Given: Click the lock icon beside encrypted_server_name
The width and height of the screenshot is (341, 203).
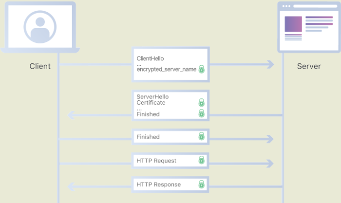Looking at the screenshot, I should [x=201, y=70].
